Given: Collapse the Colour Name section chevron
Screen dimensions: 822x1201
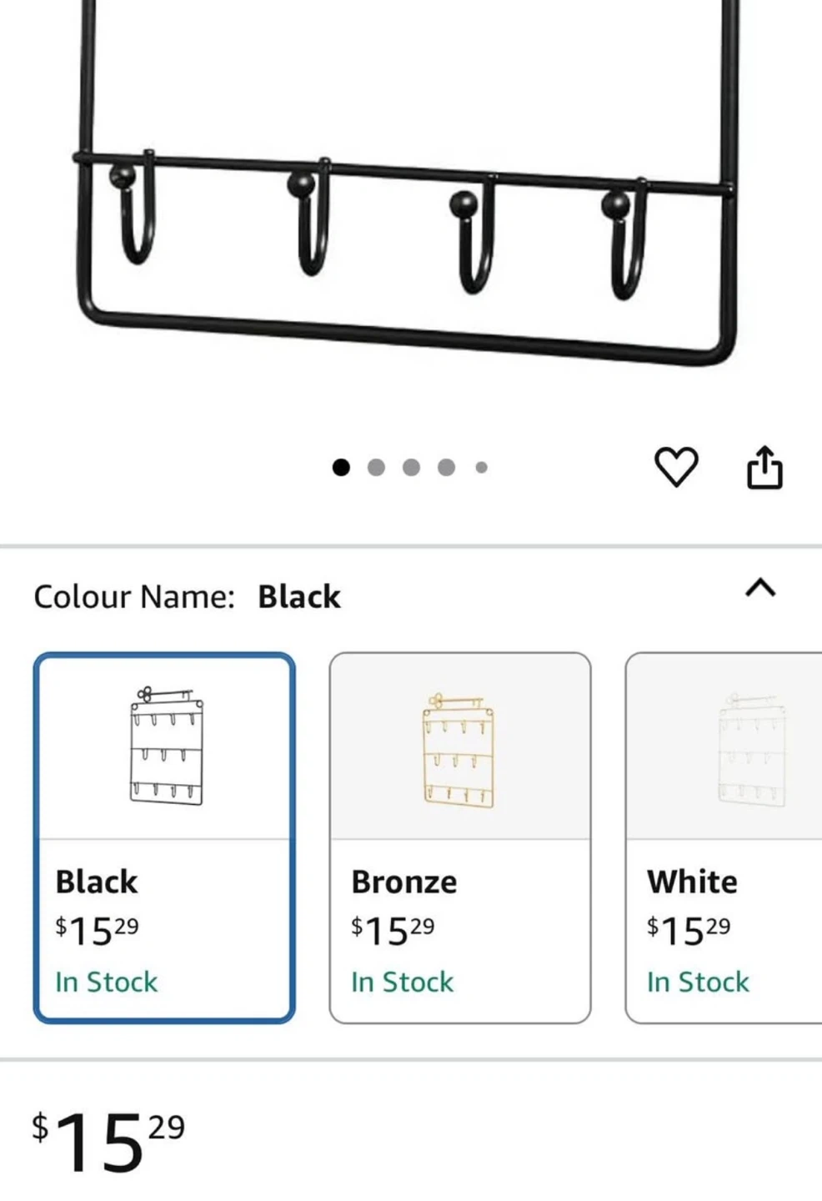Looking at the screenshot, I should point(759,589).
